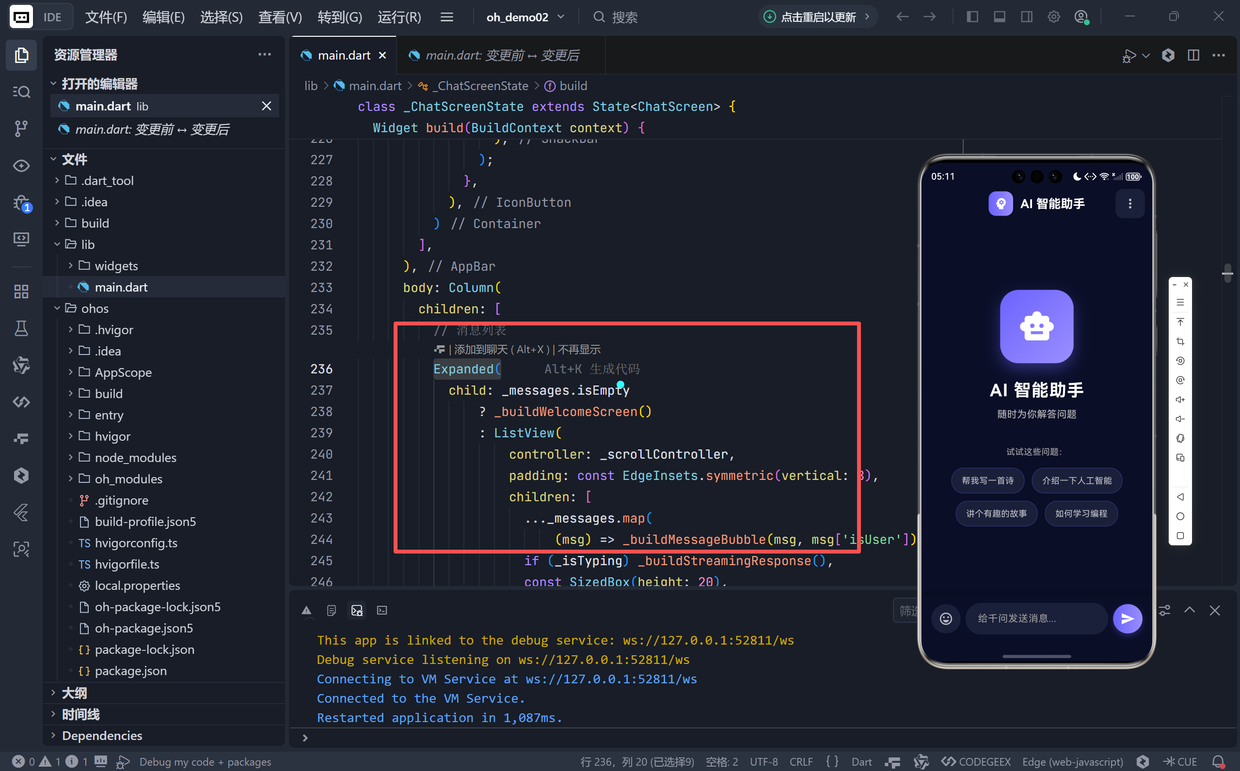
Task: Toggle the primary side bar layout
Action: pyautogui.click(x=972, y=17)
